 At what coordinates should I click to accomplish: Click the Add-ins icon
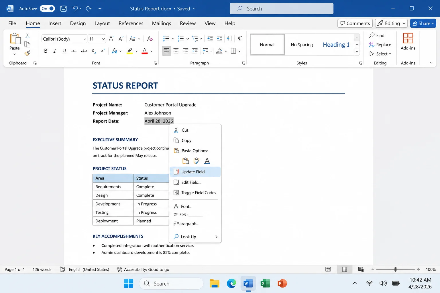click(408, 38)
